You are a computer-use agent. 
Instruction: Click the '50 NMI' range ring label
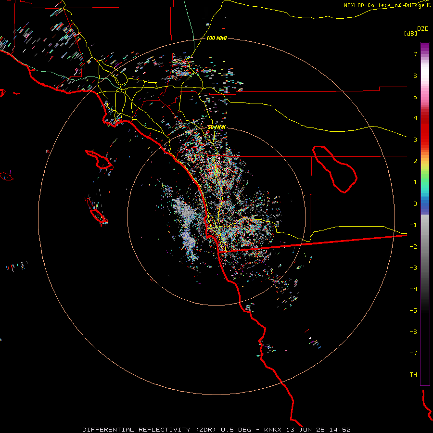(x=216, y=127)
